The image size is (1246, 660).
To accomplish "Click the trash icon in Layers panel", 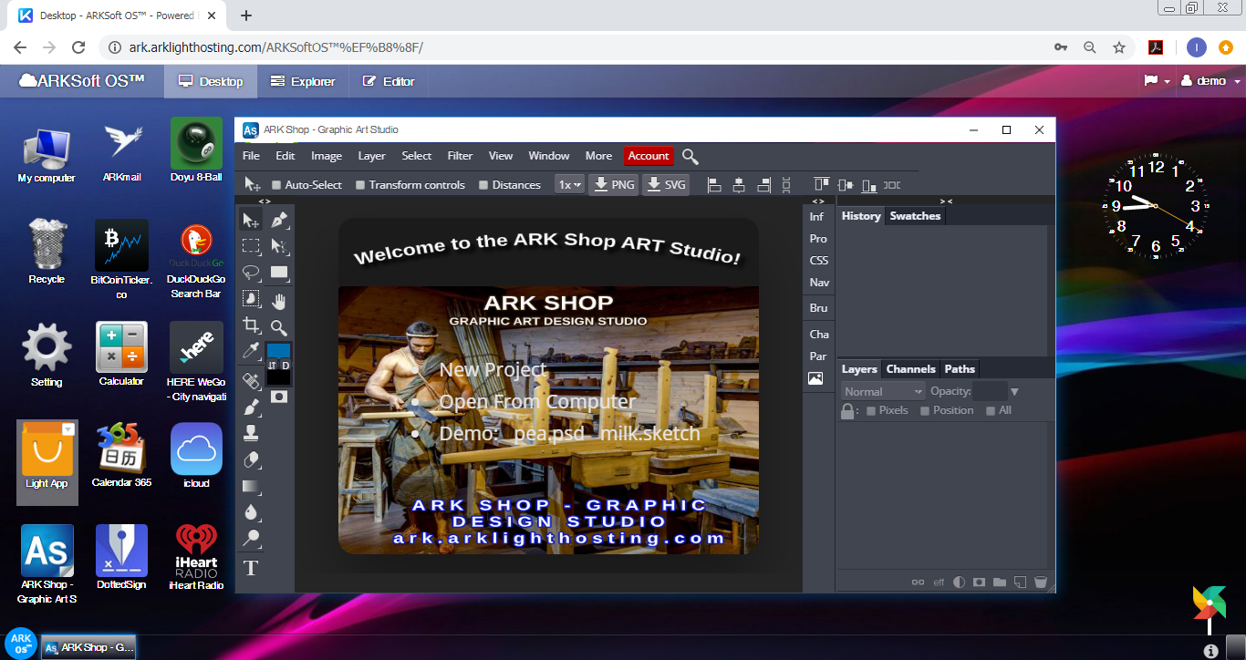I will coord(1040,583).
